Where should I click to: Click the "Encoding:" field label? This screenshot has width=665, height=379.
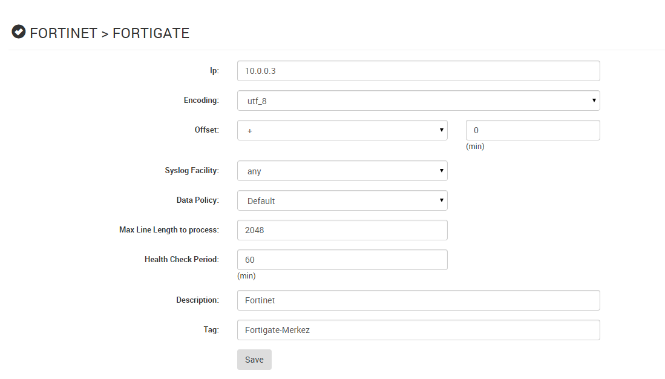pyautogui.click(x=201, y=100)
